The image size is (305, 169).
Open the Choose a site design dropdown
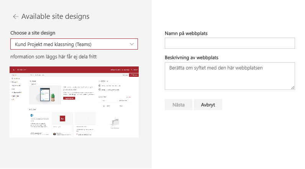pos(74,44)
